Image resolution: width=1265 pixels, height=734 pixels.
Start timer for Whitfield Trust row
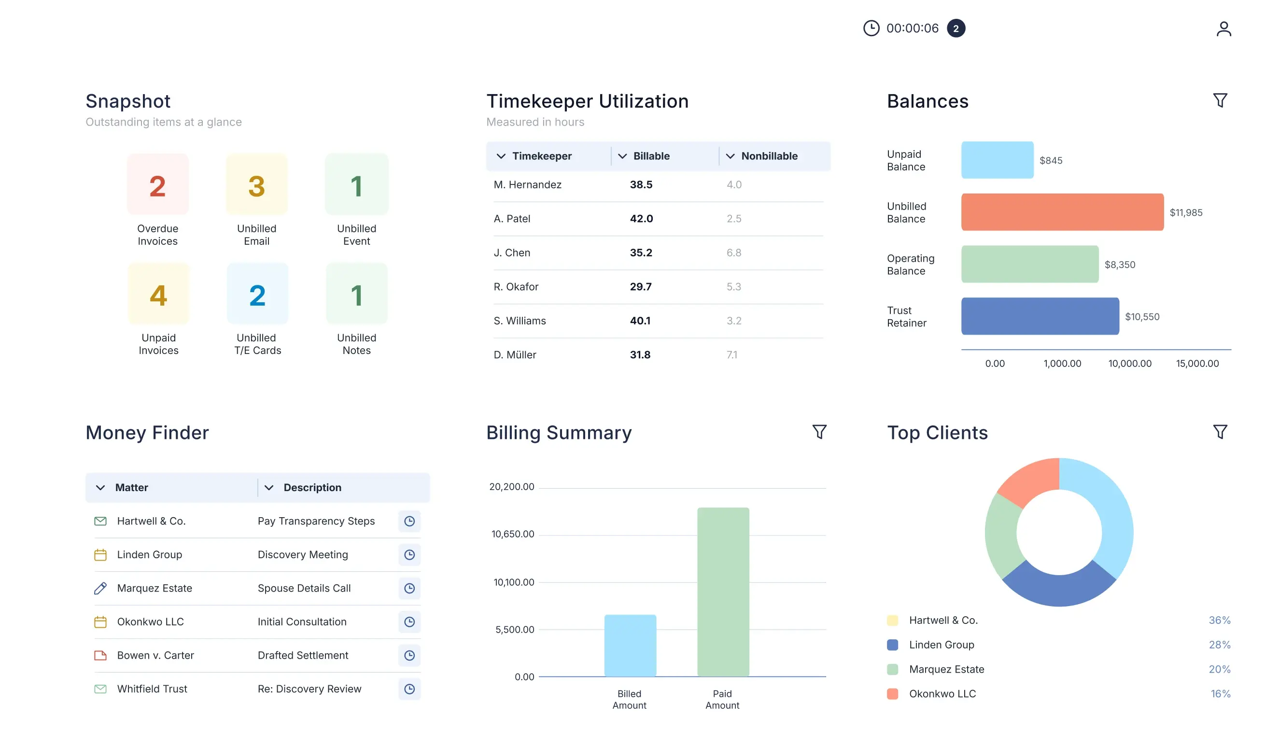tap(409, 689)
